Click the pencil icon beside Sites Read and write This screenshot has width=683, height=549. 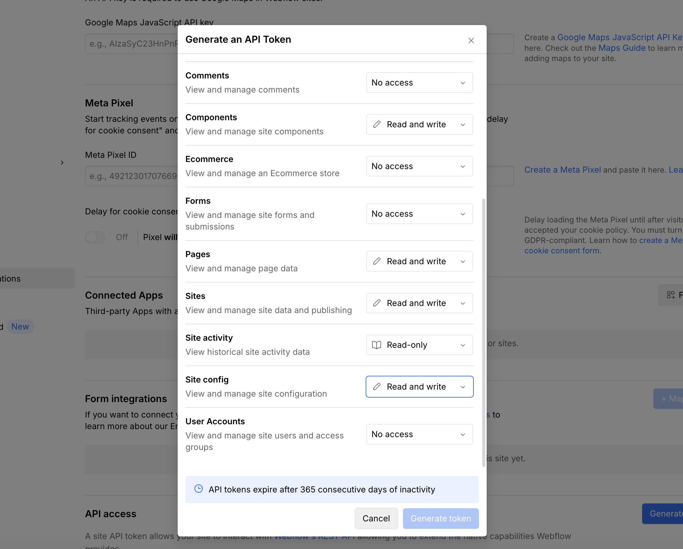(377, 303)
